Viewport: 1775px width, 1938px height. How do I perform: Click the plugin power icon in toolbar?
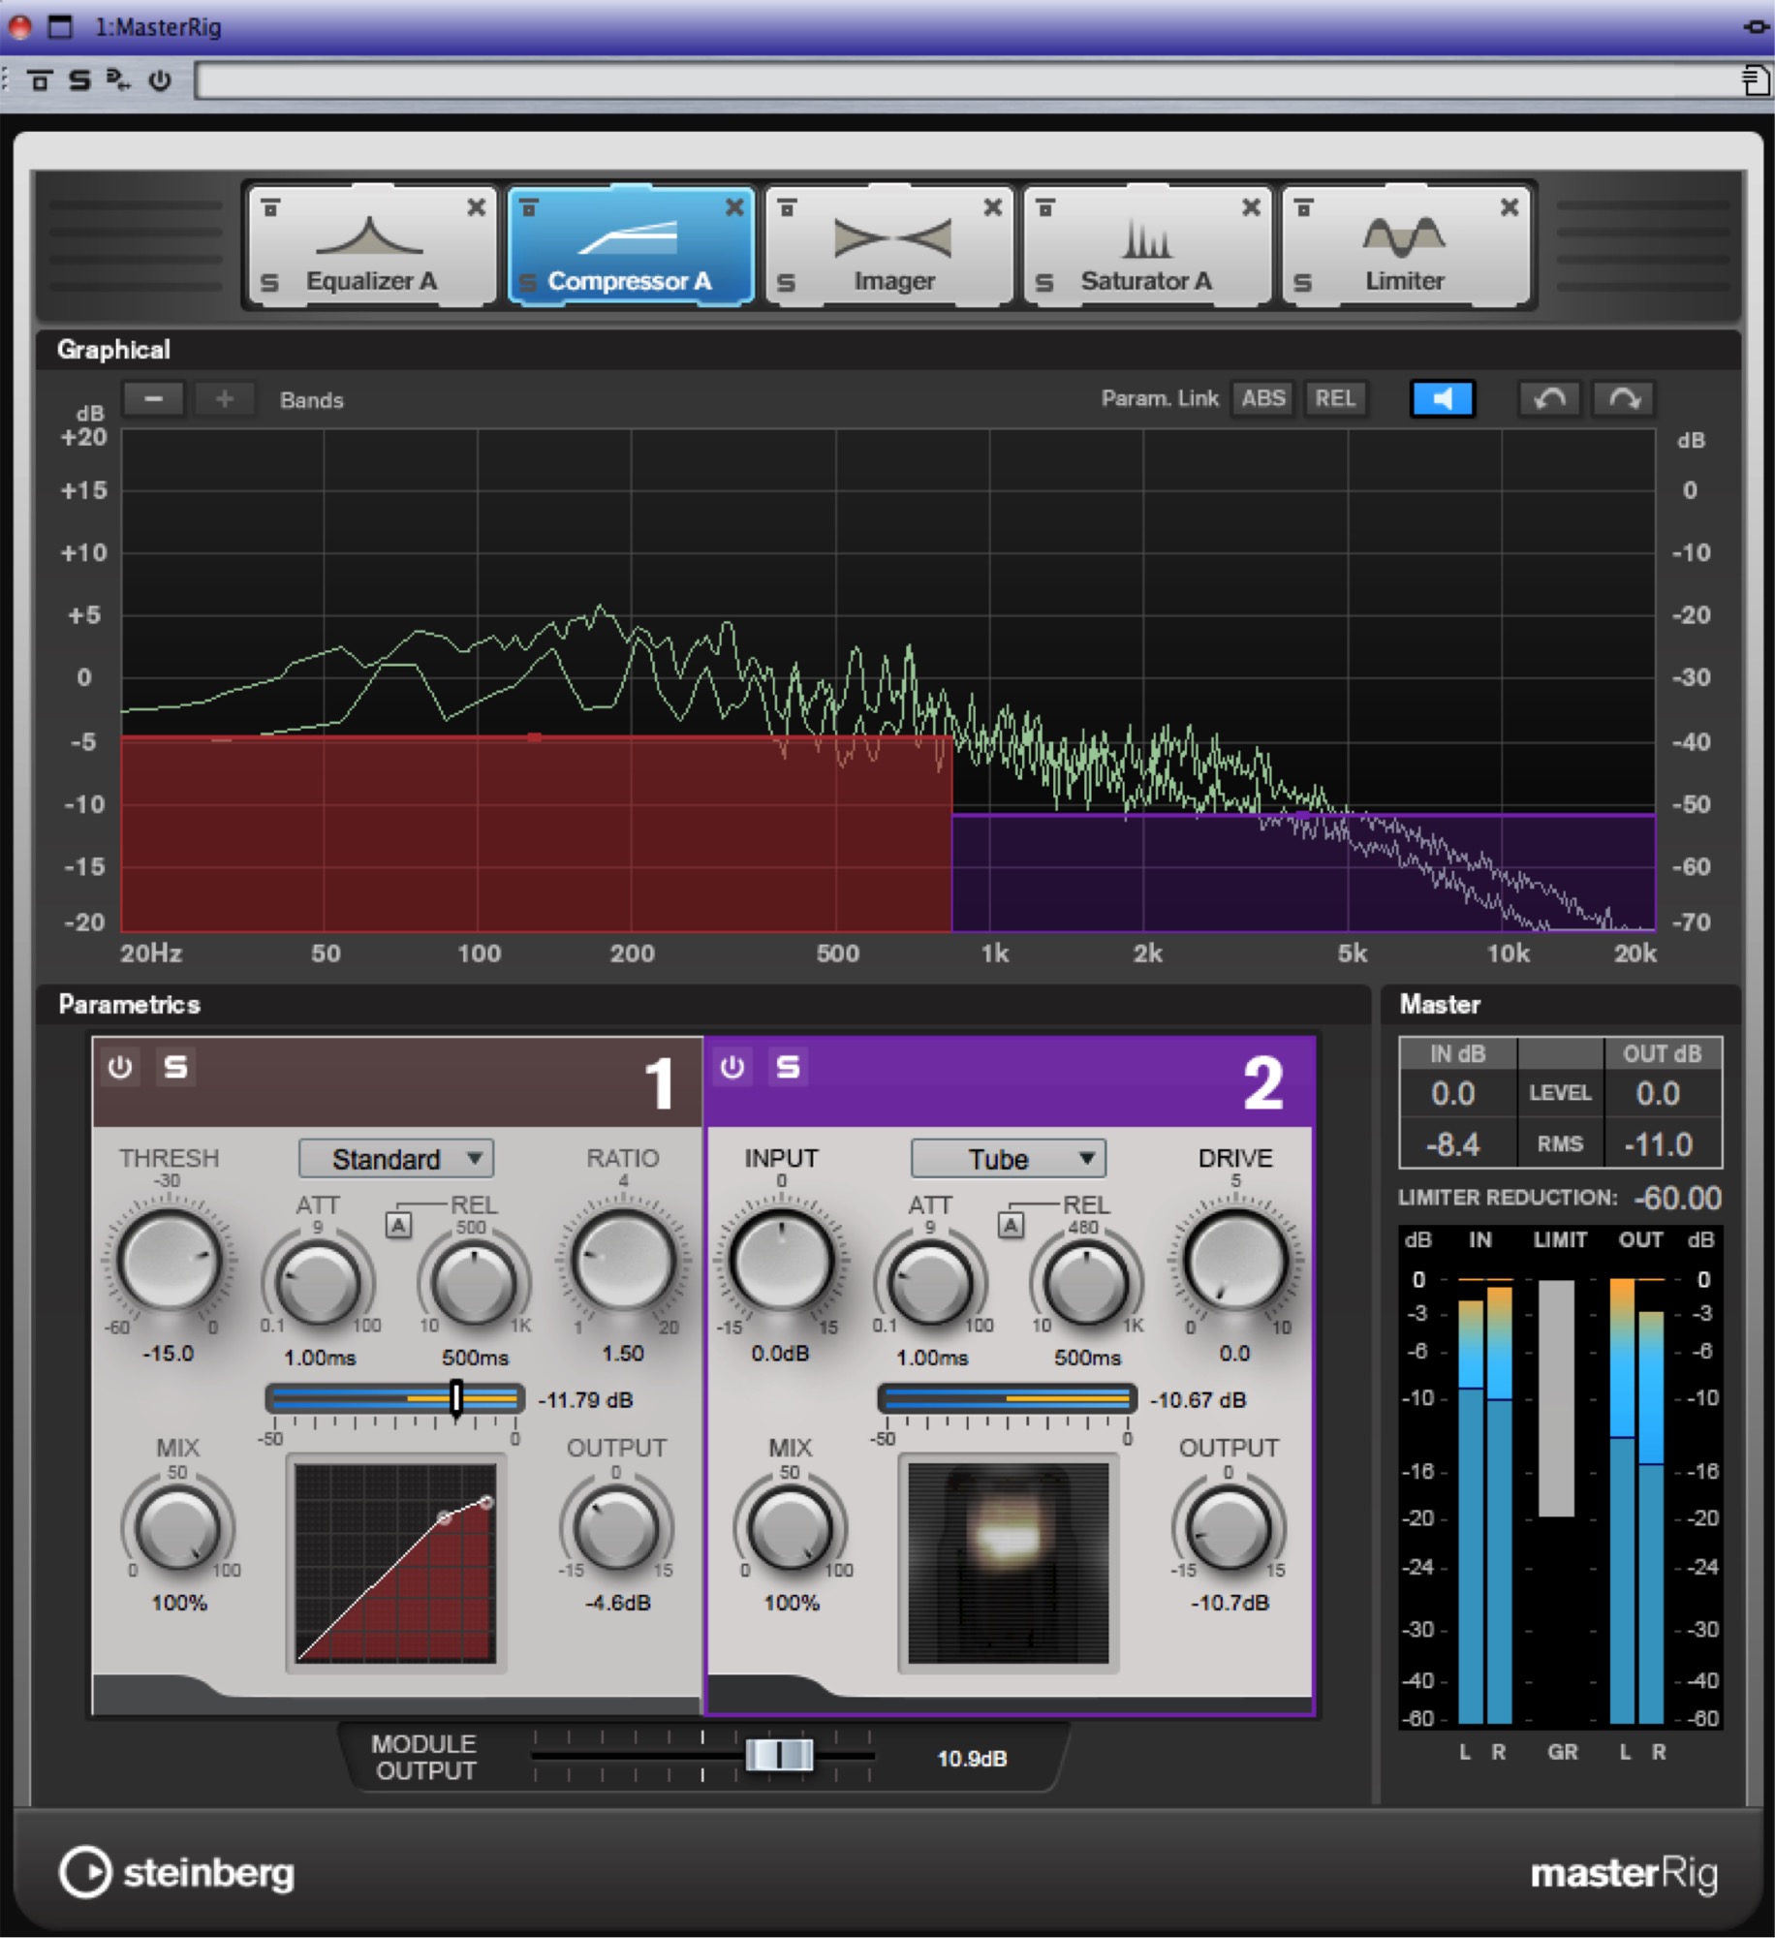160,80
